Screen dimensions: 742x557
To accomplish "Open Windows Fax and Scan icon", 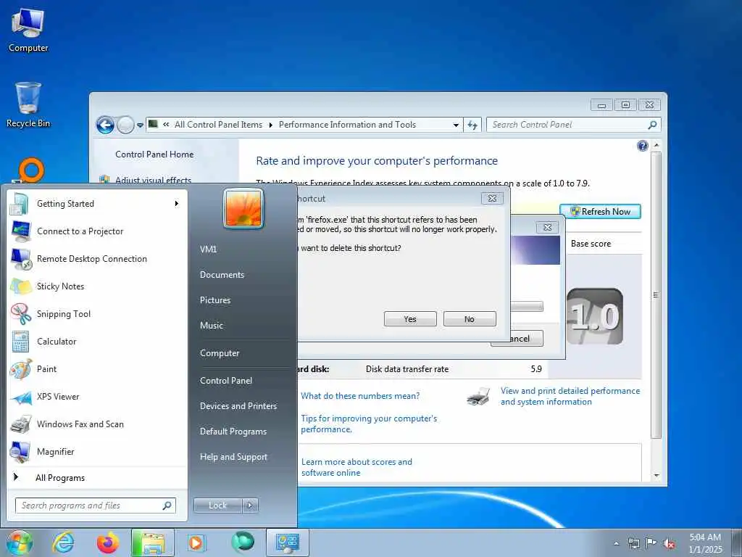I will (x=21, y=424).
